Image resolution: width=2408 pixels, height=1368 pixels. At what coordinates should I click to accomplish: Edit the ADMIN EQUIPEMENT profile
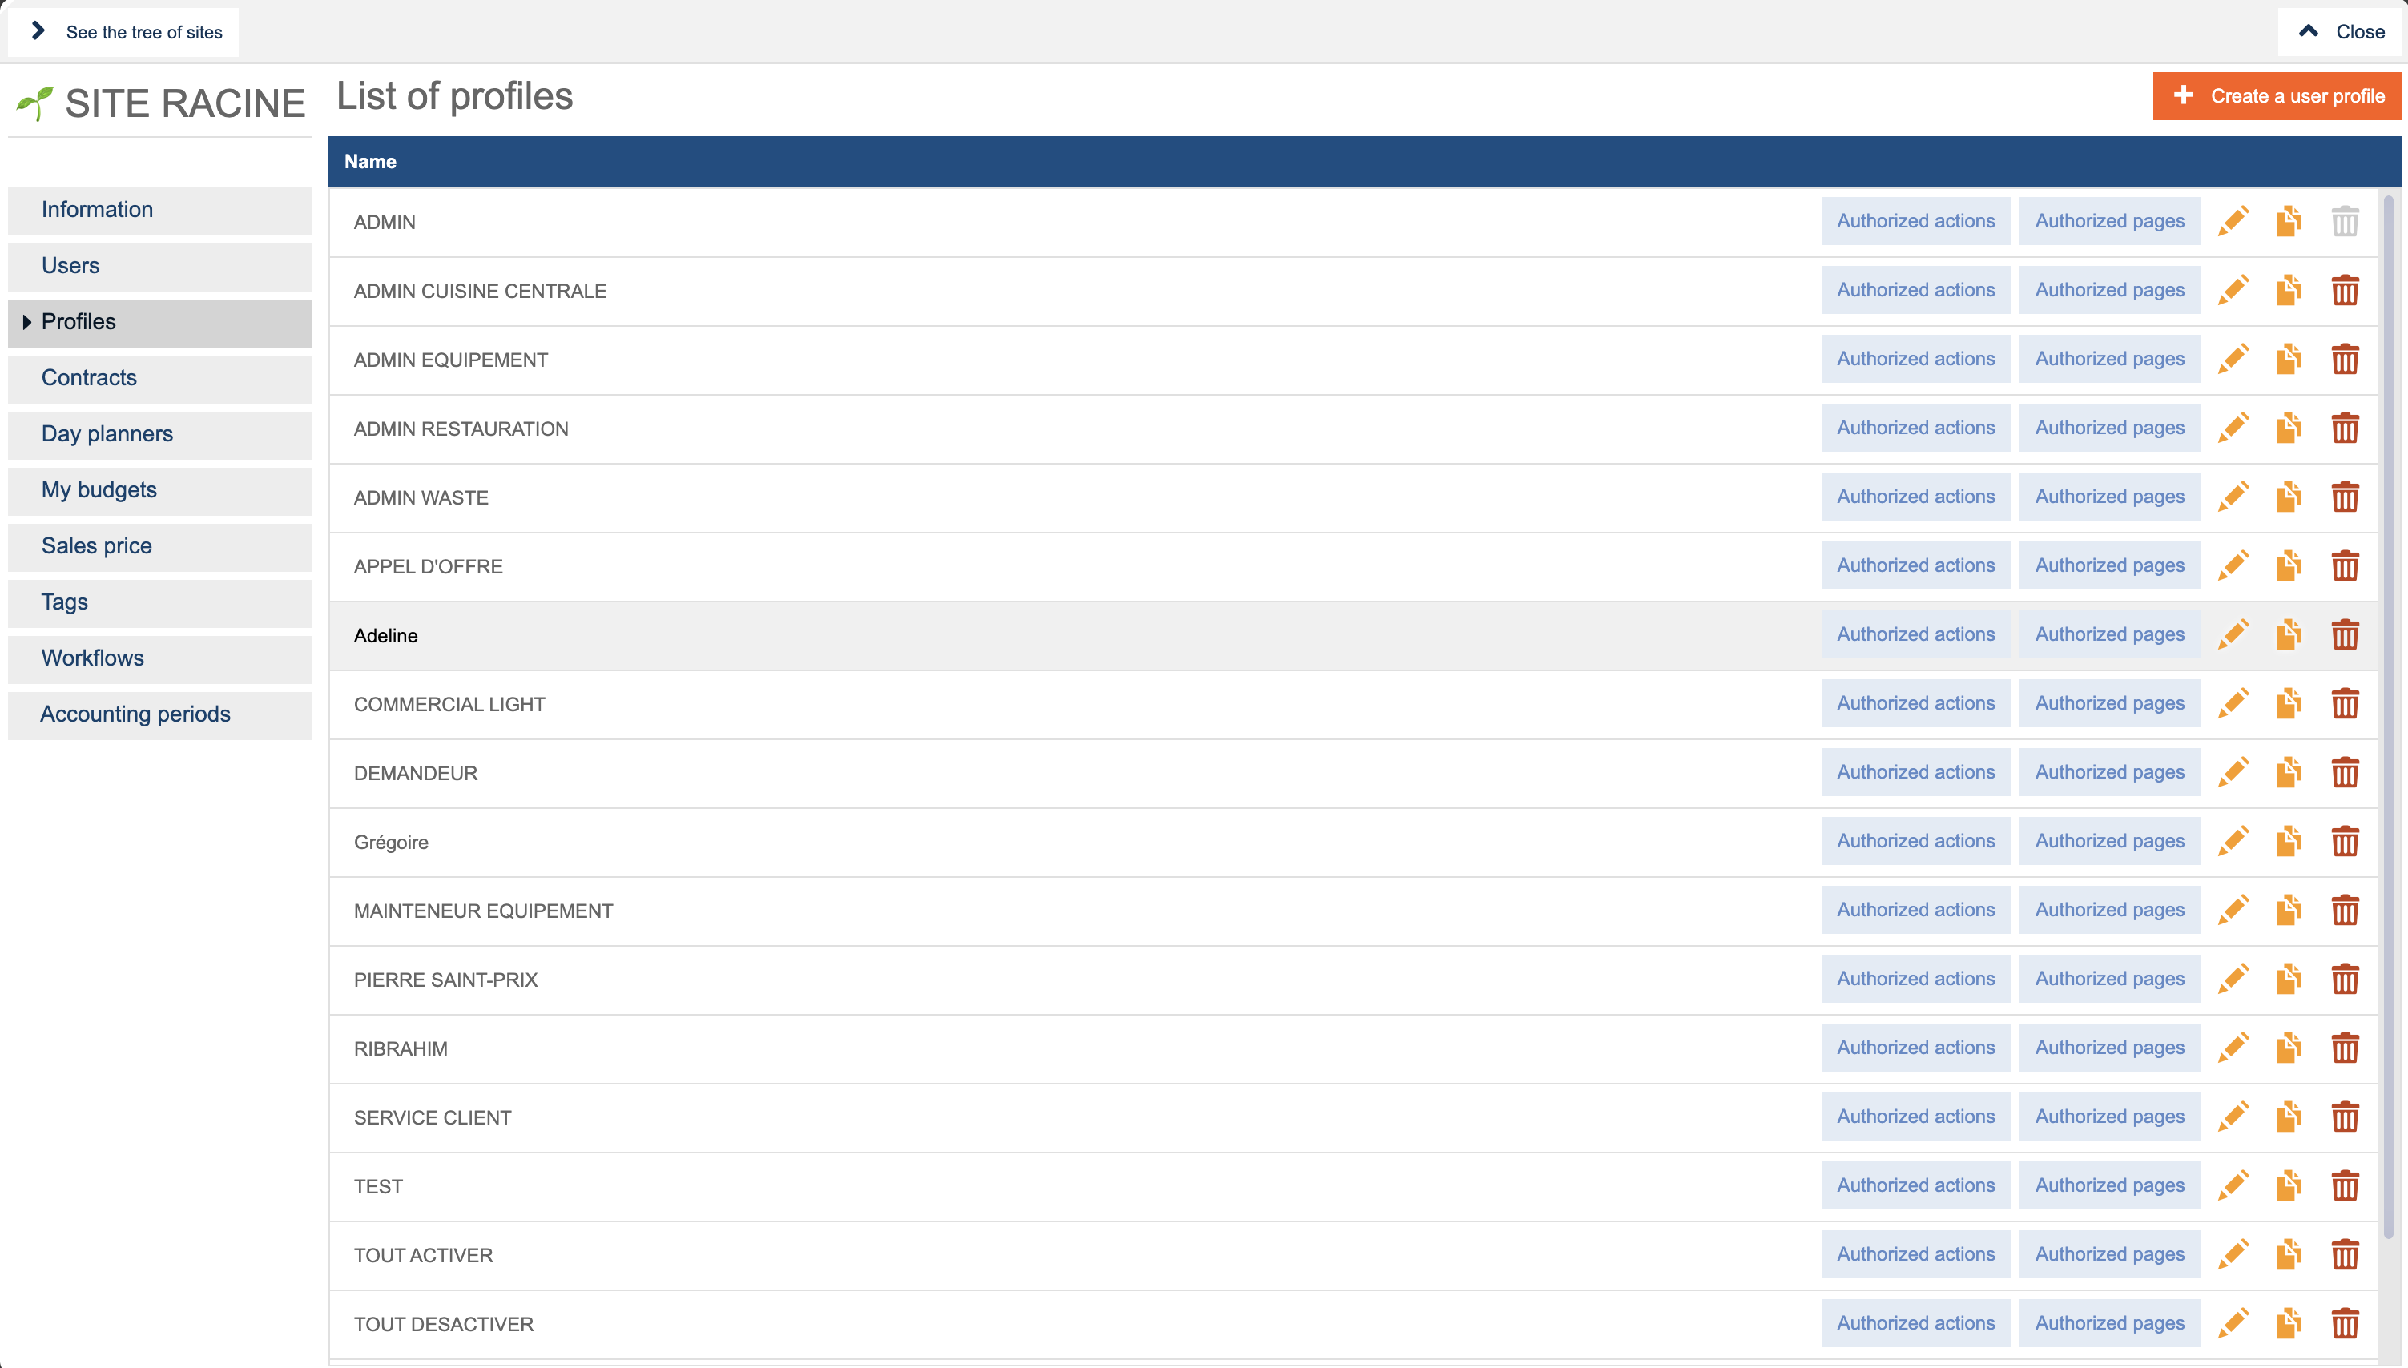[2233, 359]
